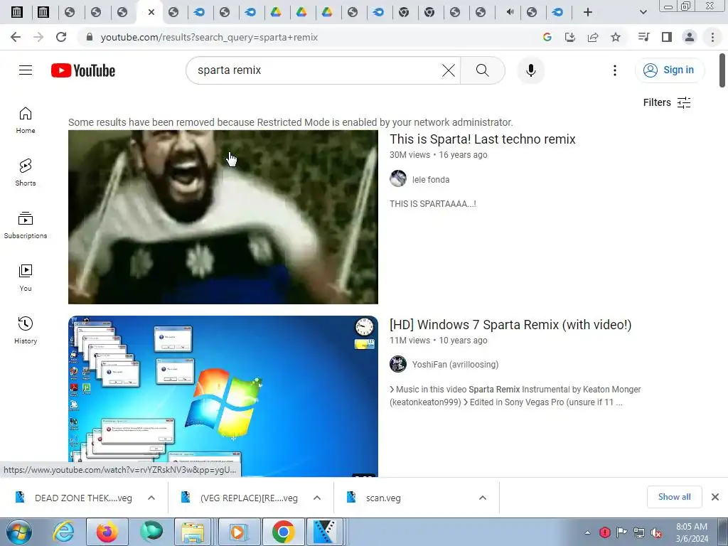
Task: Click Sign in on YouTube
Action: (670, 70)
